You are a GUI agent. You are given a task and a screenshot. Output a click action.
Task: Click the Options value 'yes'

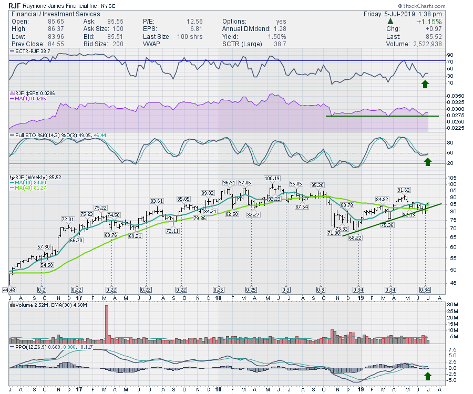click(281, 22)
